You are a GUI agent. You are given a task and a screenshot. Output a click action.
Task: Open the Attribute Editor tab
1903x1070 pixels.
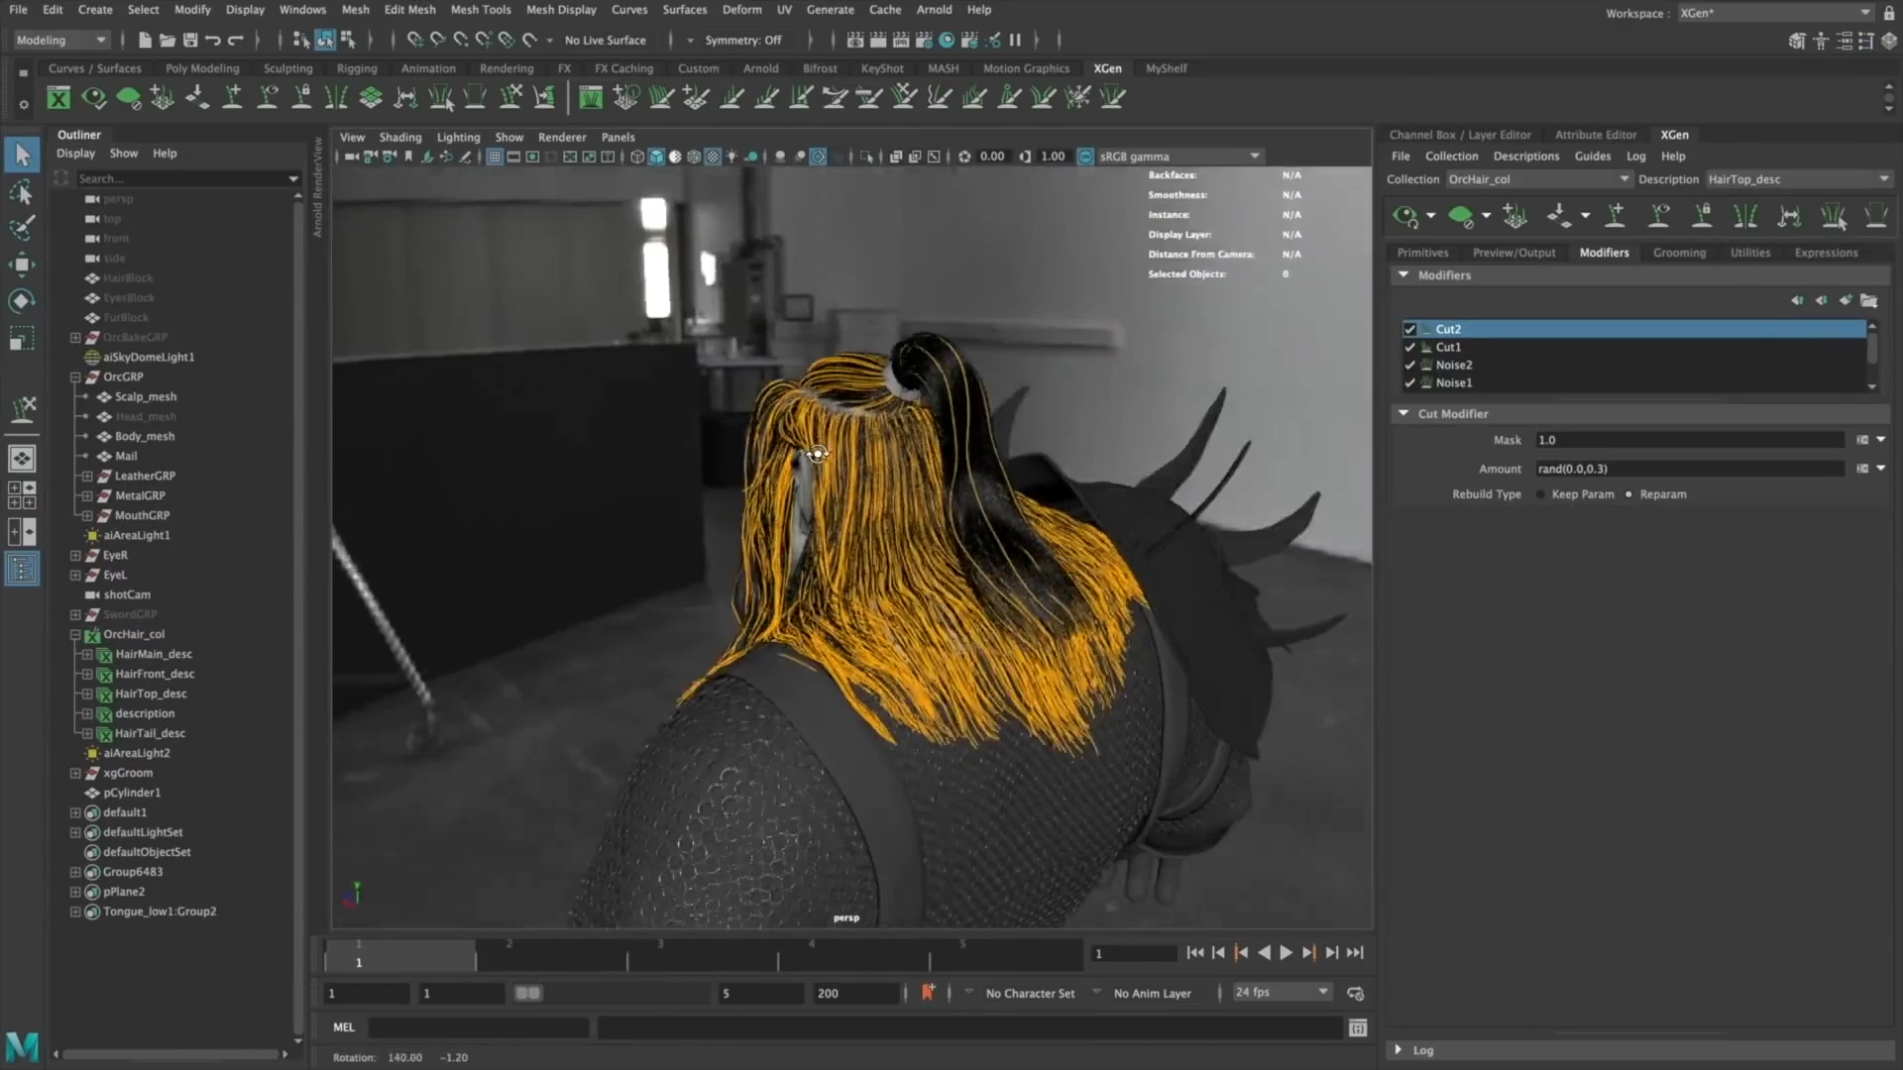coord(1596,135)
